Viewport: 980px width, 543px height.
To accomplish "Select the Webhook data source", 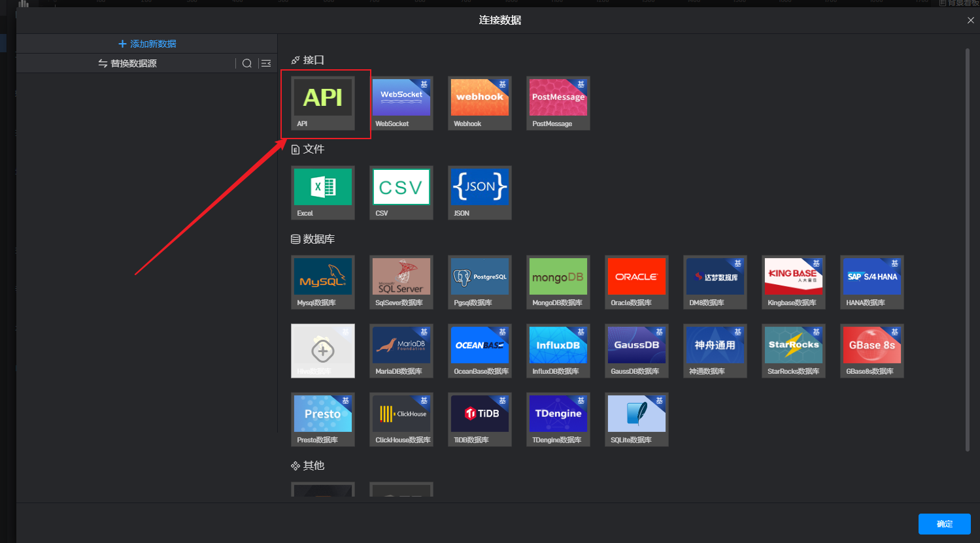I will coord(480,103).
